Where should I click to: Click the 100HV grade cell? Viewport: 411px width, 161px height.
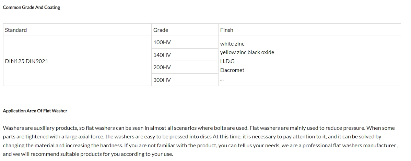click(185, 42)
